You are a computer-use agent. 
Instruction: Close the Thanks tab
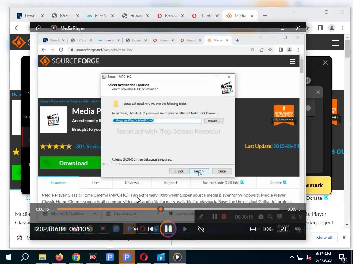point(217,16)
